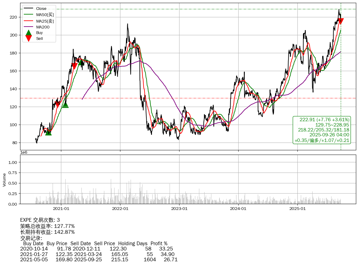359x265 pixels.
Task: Select the MA25[卖] legend entry
Action: pyautogui.click(x=45, y=21)
